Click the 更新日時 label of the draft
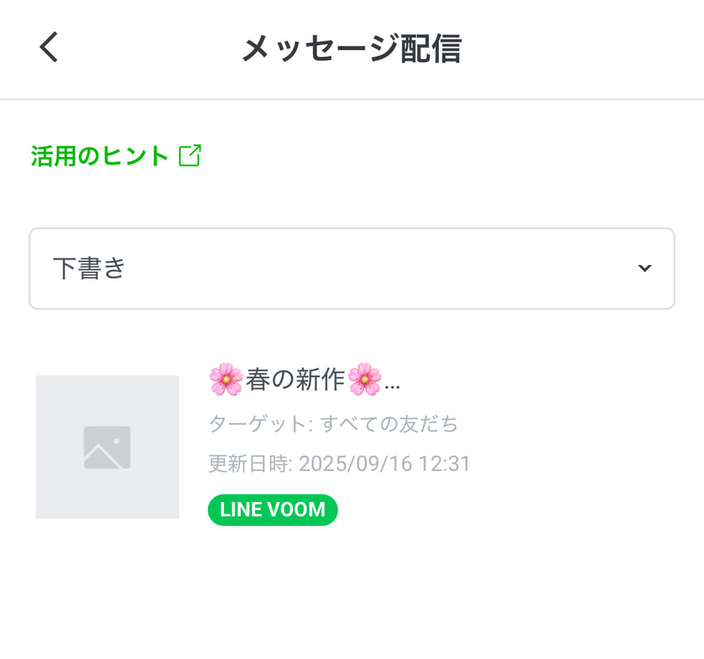Screen dimensions: 704x659 point(247,464)
